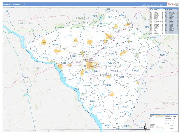Click ZIP code 17073 label
Screen dimensions: 181x135
(x=95, y=16)
